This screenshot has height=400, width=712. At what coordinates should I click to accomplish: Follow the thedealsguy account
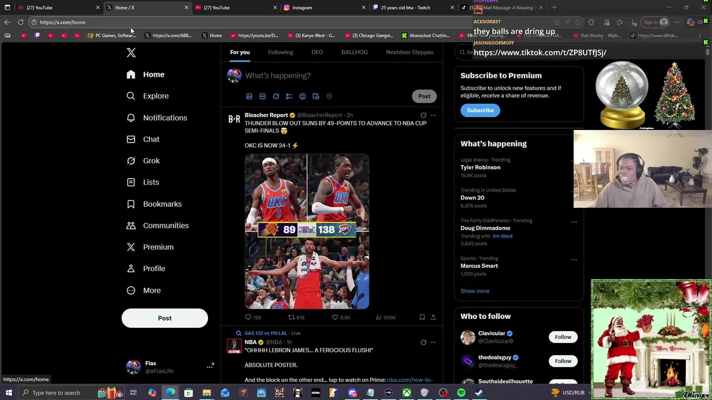563,361
